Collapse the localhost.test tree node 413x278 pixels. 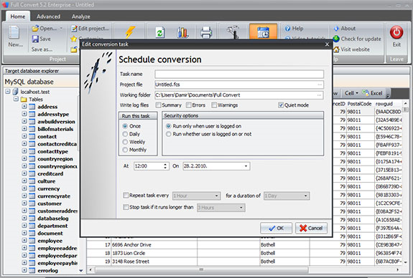[x=8, y=92]
